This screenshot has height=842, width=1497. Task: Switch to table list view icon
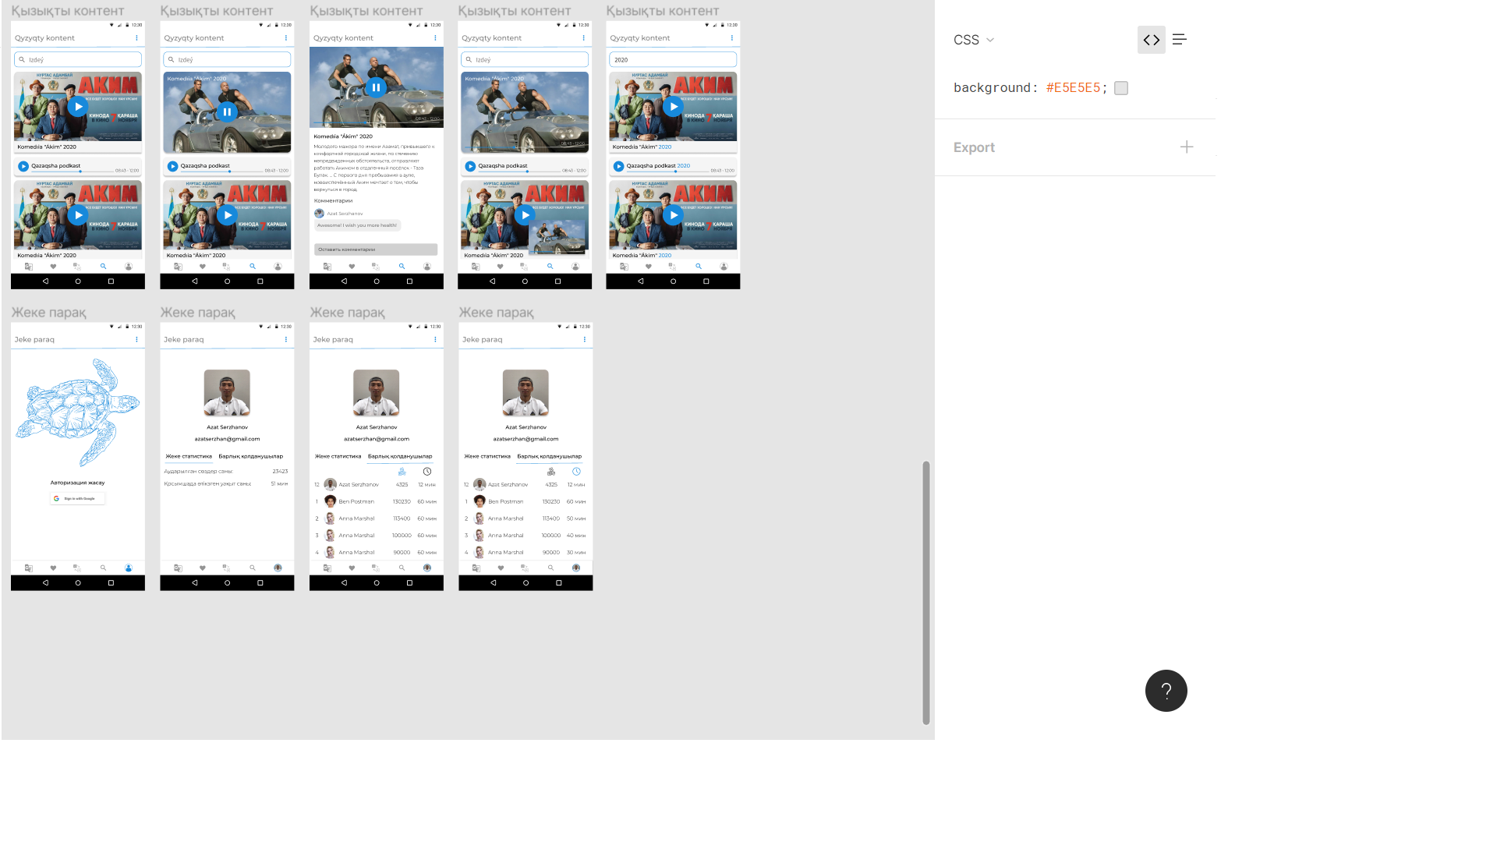point(1179,40)
